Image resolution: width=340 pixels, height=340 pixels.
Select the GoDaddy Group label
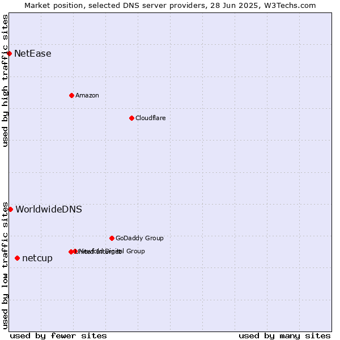pos(139,238)
